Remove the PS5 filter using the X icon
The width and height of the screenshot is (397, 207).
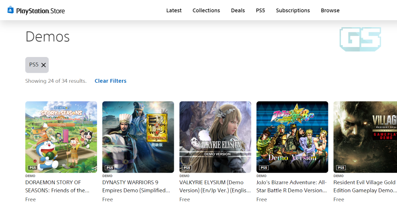(x=44, y=65)
